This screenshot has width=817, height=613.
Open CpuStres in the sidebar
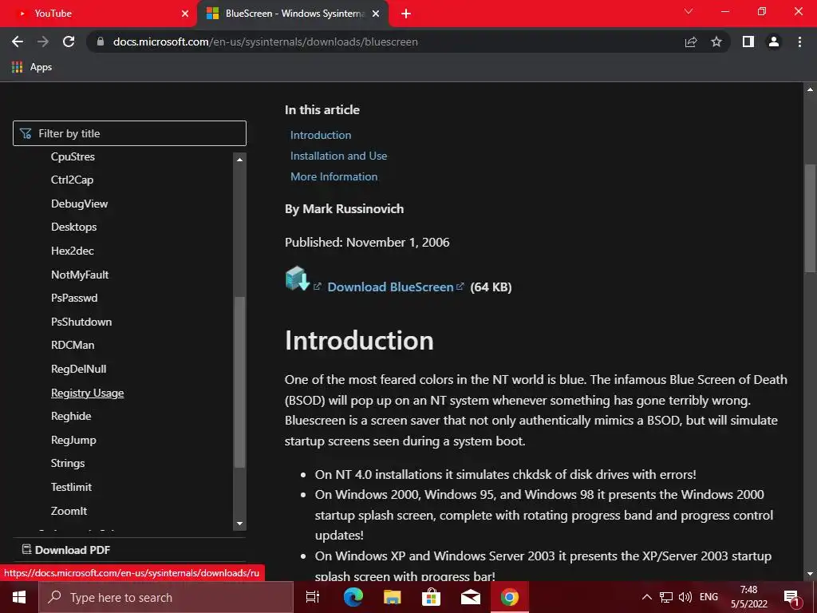73,156
